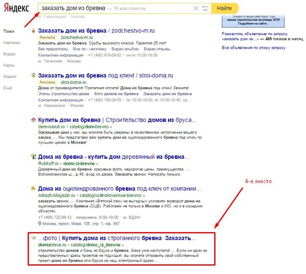Viewport: 306px width, 274px height.
Task: Switch to Картинки search tab
Action: coord(12,42)
